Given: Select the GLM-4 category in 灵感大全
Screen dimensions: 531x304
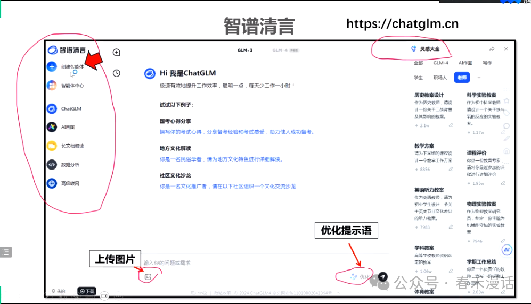Looking at the screenshot, I should (440, 63).
